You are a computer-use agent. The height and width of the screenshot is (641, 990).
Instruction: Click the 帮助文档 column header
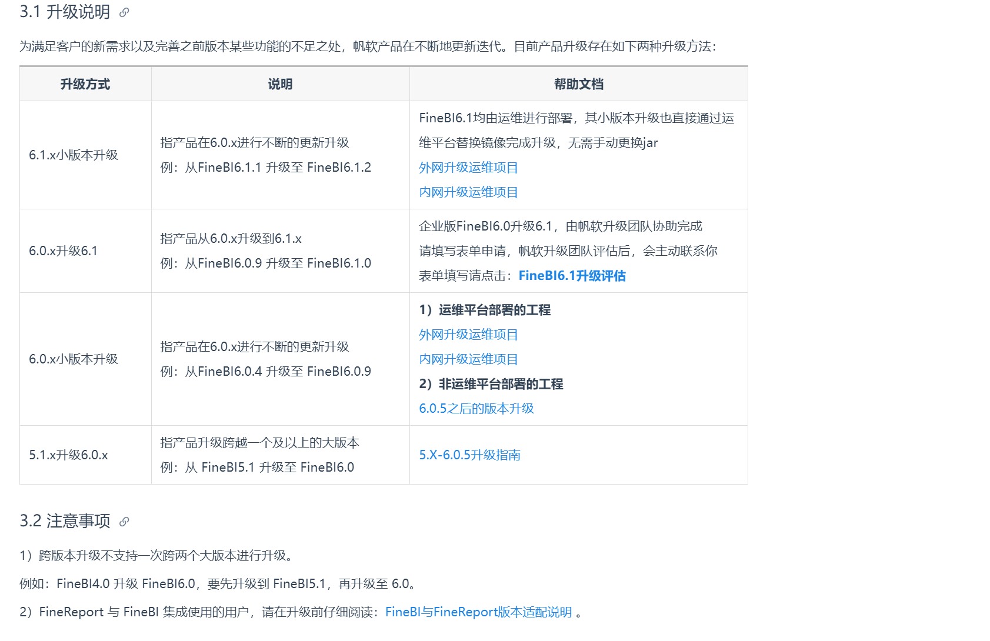579,84
